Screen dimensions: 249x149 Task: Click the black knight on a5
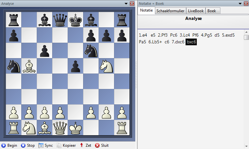pyautogui.click(x=14, y=66)
